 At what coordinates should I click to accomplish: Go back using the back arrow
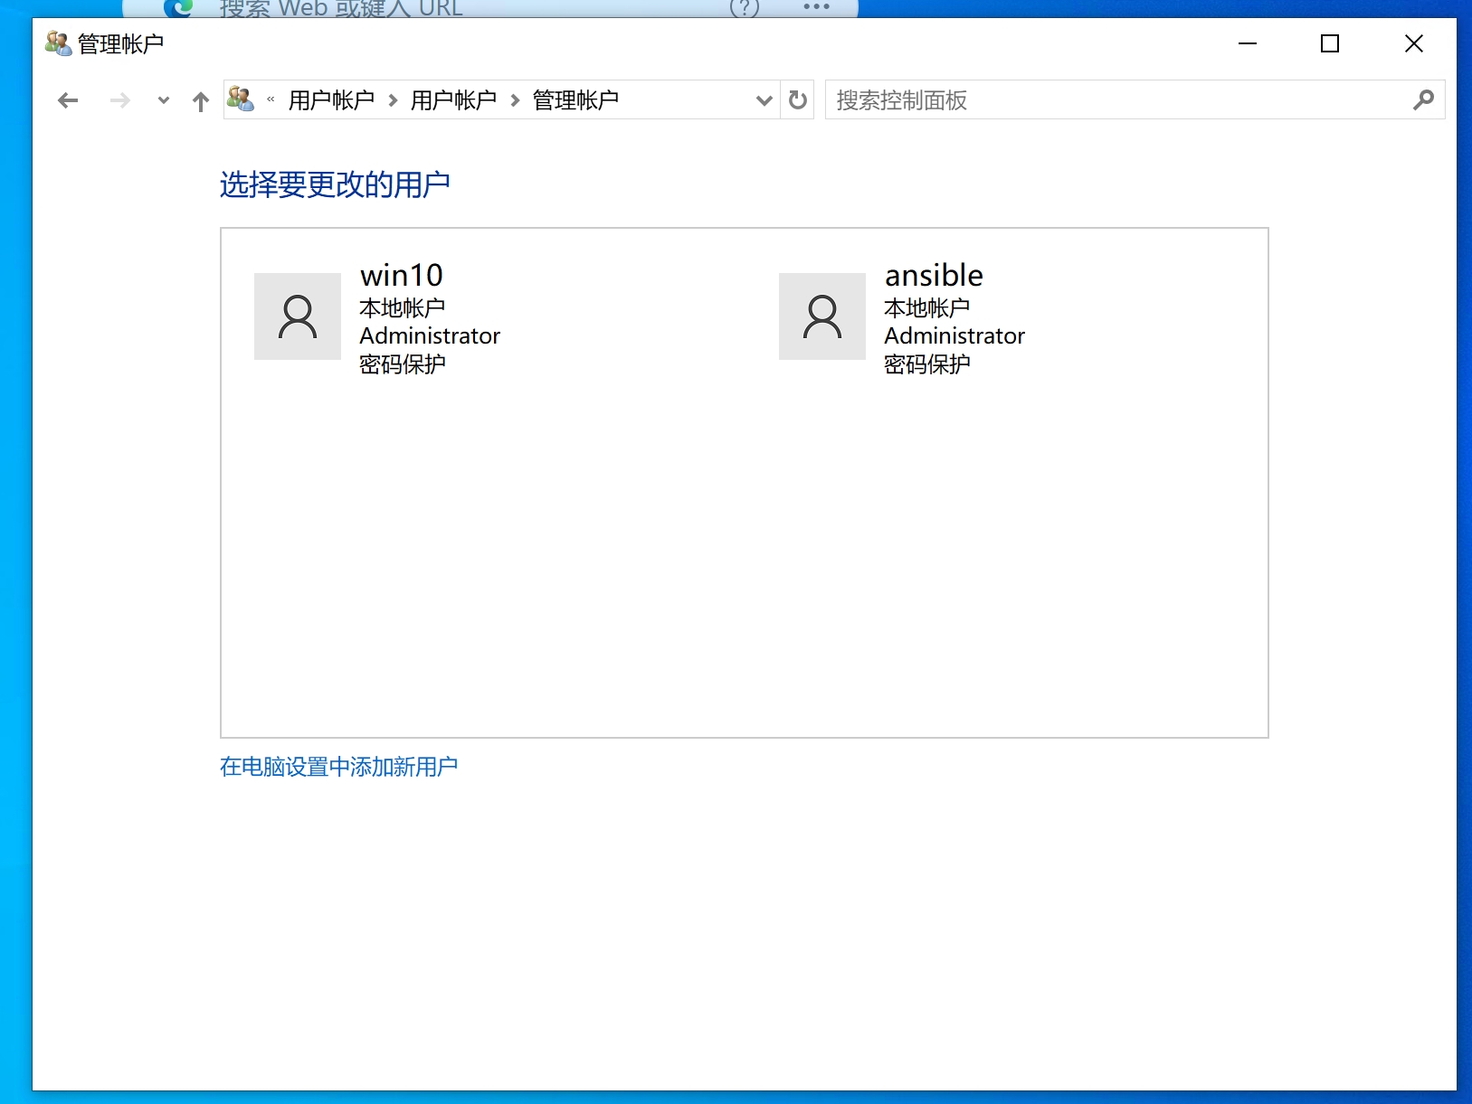[68, 100]
